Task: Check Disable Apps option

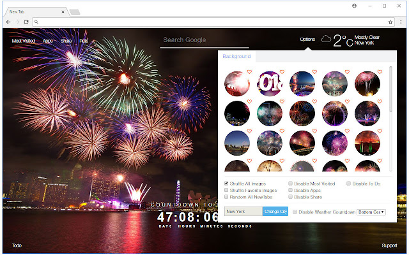Action: tap(290, 190)
